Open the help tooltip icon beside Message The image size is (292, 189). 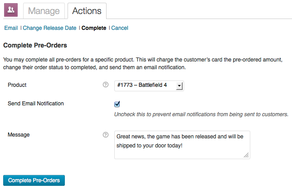tap(106, 135)
